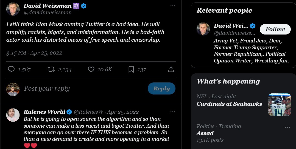296x149 pixels.
Task: Open the more options menu on Ralenes World's reply
Action: click(x=172, y=112)
